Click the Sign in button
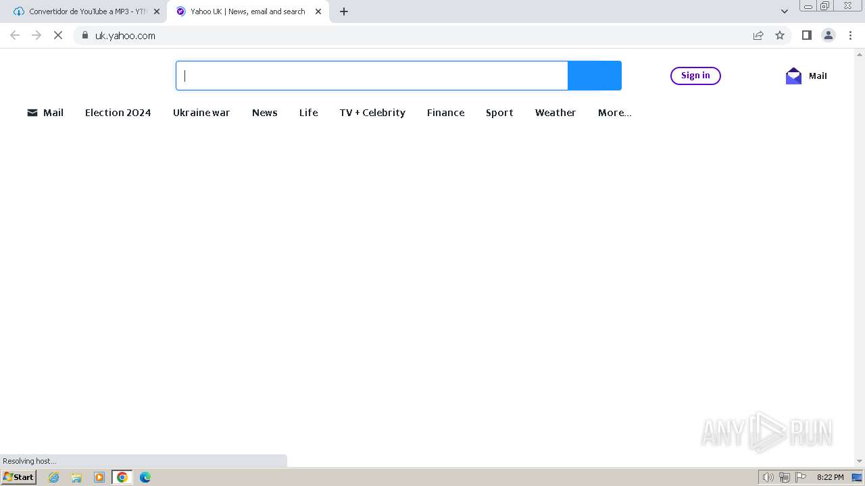 [695, 76]
